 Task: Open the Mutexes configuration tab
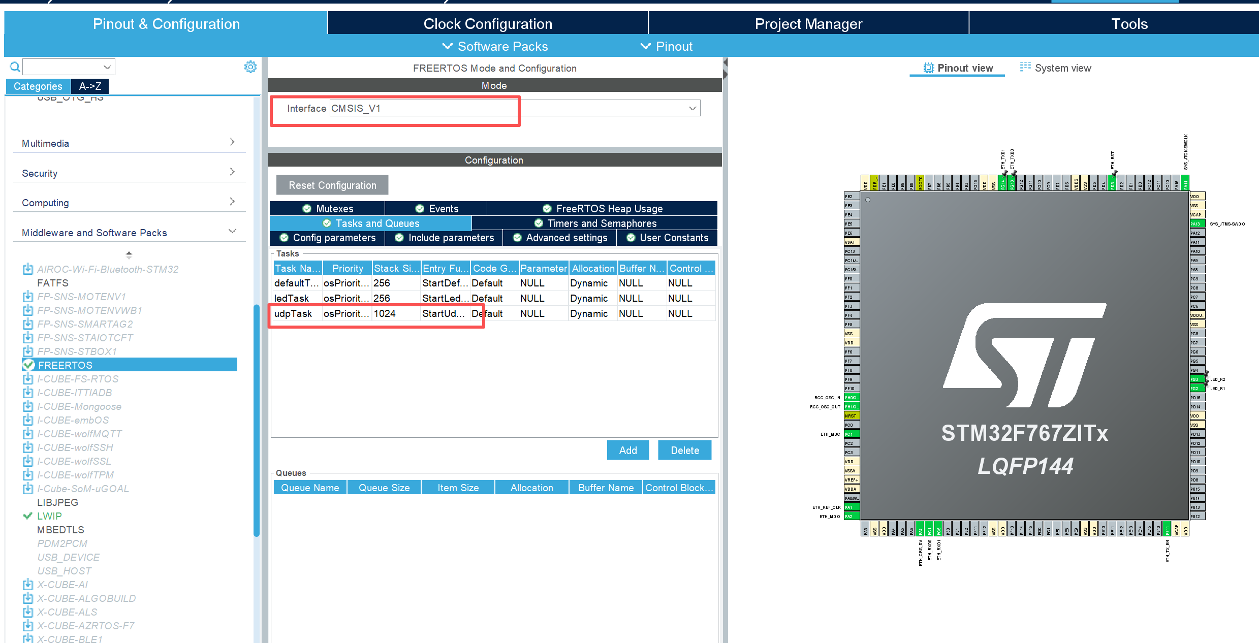tap(327, 208)
